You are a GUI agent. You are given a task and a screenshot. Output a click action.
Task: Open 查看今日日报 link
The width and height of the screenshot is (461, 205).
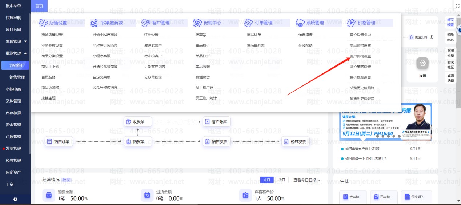tap(306, 180)
